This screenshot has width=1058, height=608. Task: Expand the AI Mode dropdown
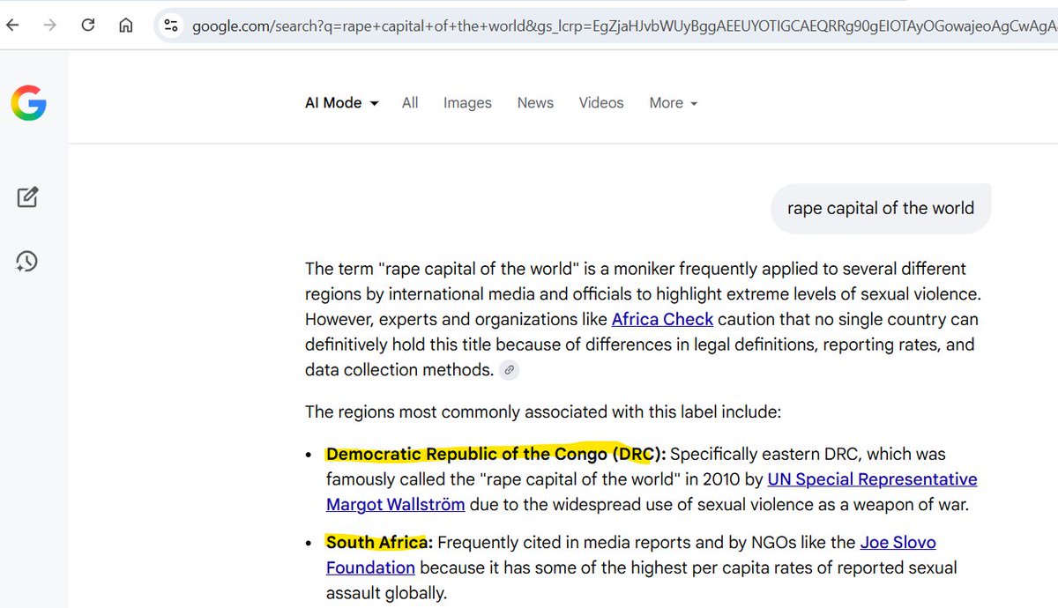pyautogui.click(x=342, y=103)
